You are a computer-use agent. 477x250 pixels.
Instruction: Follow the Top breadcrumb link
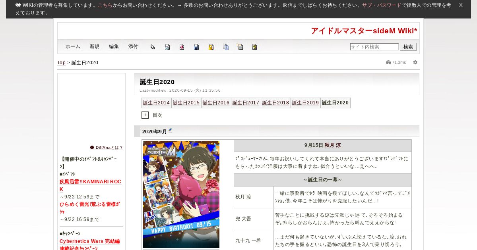pos(61,63)
